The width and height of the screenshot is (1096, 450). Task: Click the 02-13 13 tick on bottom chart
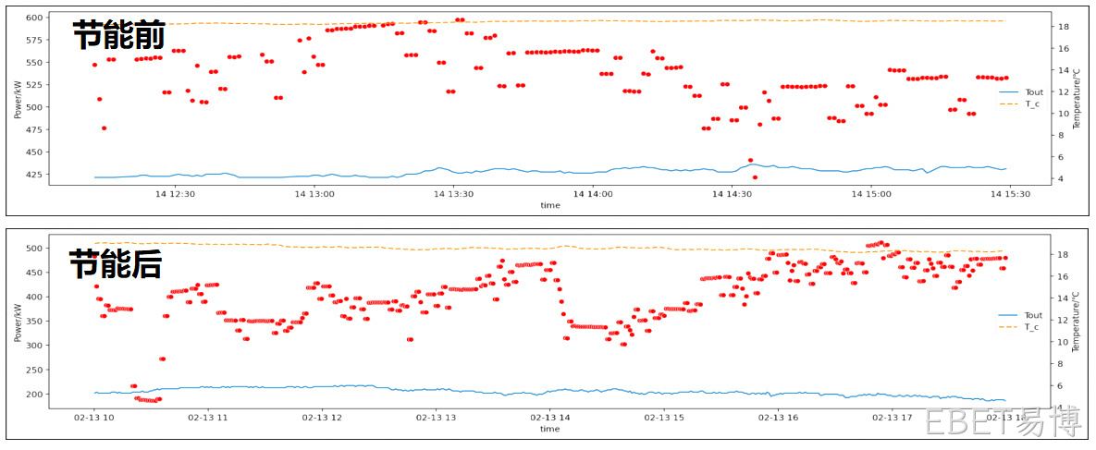pos(437,418)
